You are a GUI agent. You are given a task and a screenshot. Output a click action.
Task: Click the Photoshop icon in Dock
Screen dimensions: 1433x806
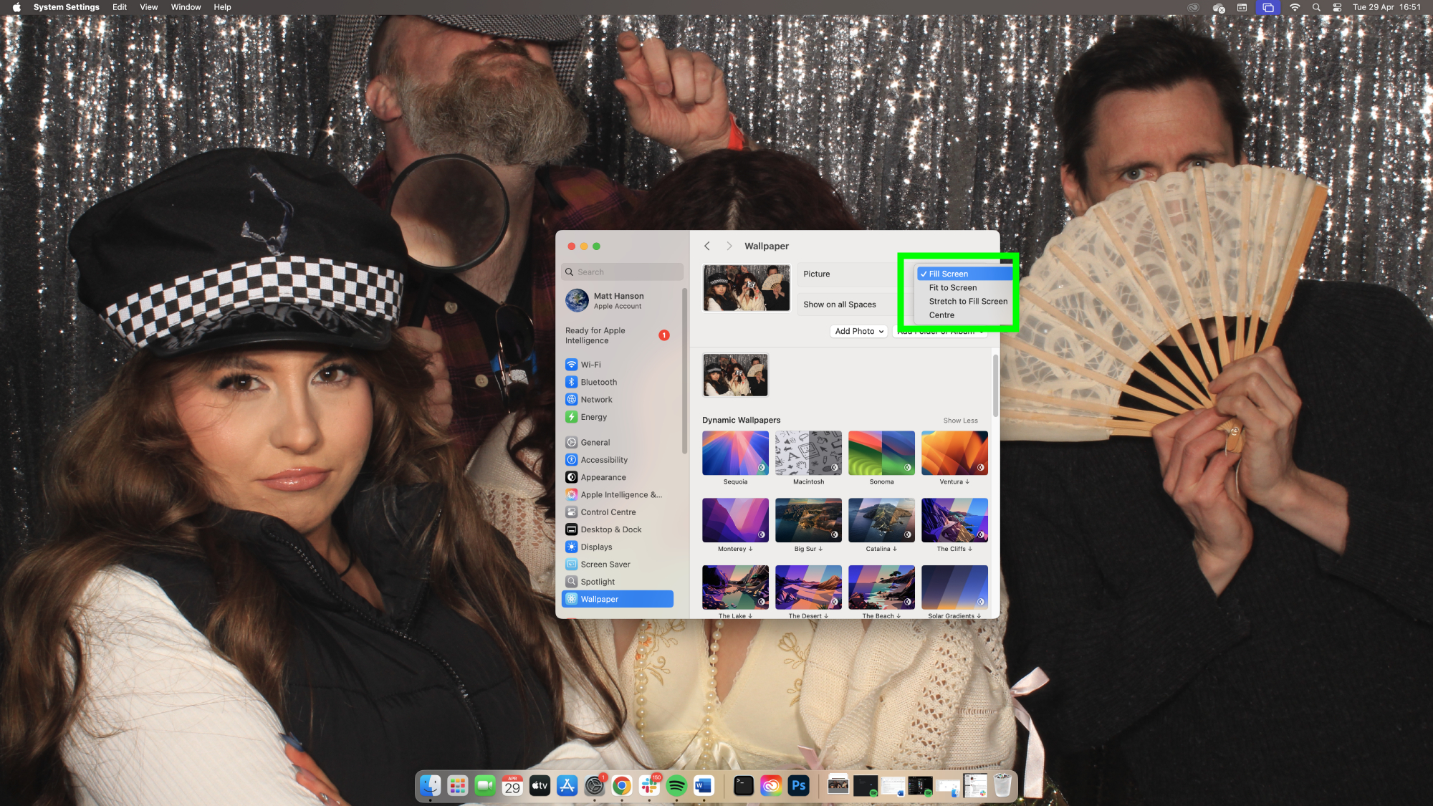798,786
